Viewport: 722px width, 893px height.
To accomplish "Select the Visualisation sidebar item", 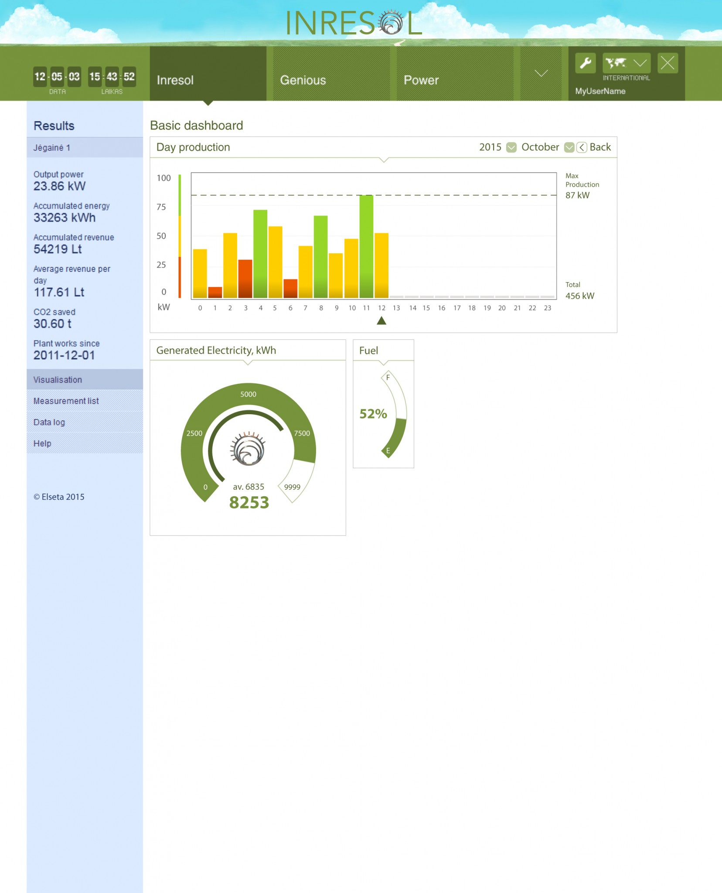I will pos(58,380).
